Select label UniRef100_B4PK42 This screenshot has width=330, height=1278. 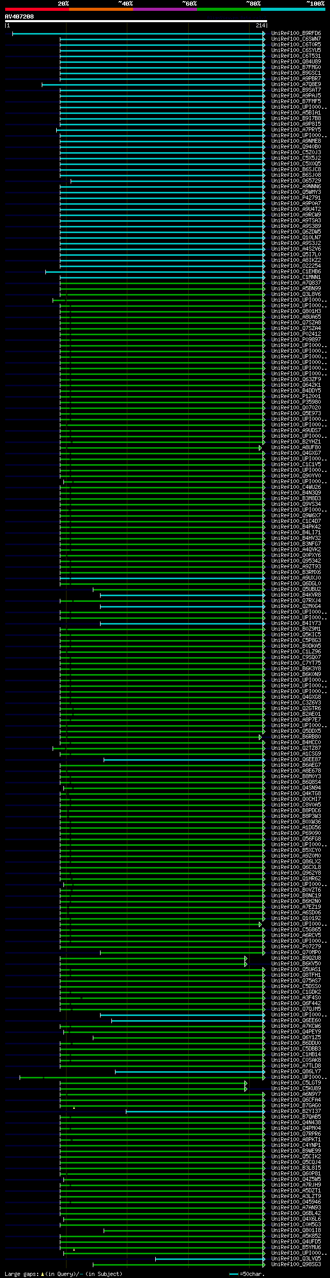(x=296, y=527)
